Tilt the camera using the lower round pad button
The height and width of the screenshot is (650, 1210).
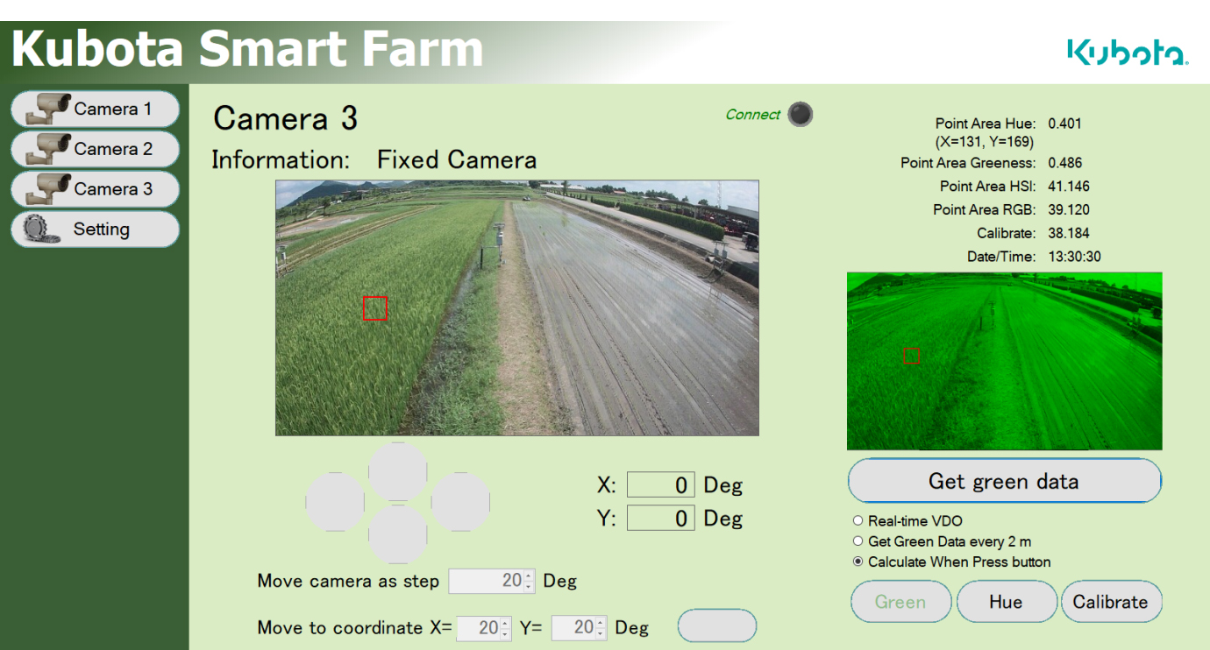[398, 533]
